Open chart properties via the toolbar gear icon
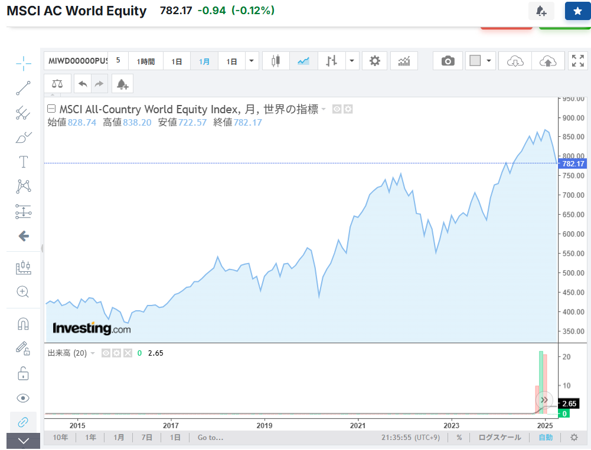This screenshot has width=591, height=450. tap(374, 61)
